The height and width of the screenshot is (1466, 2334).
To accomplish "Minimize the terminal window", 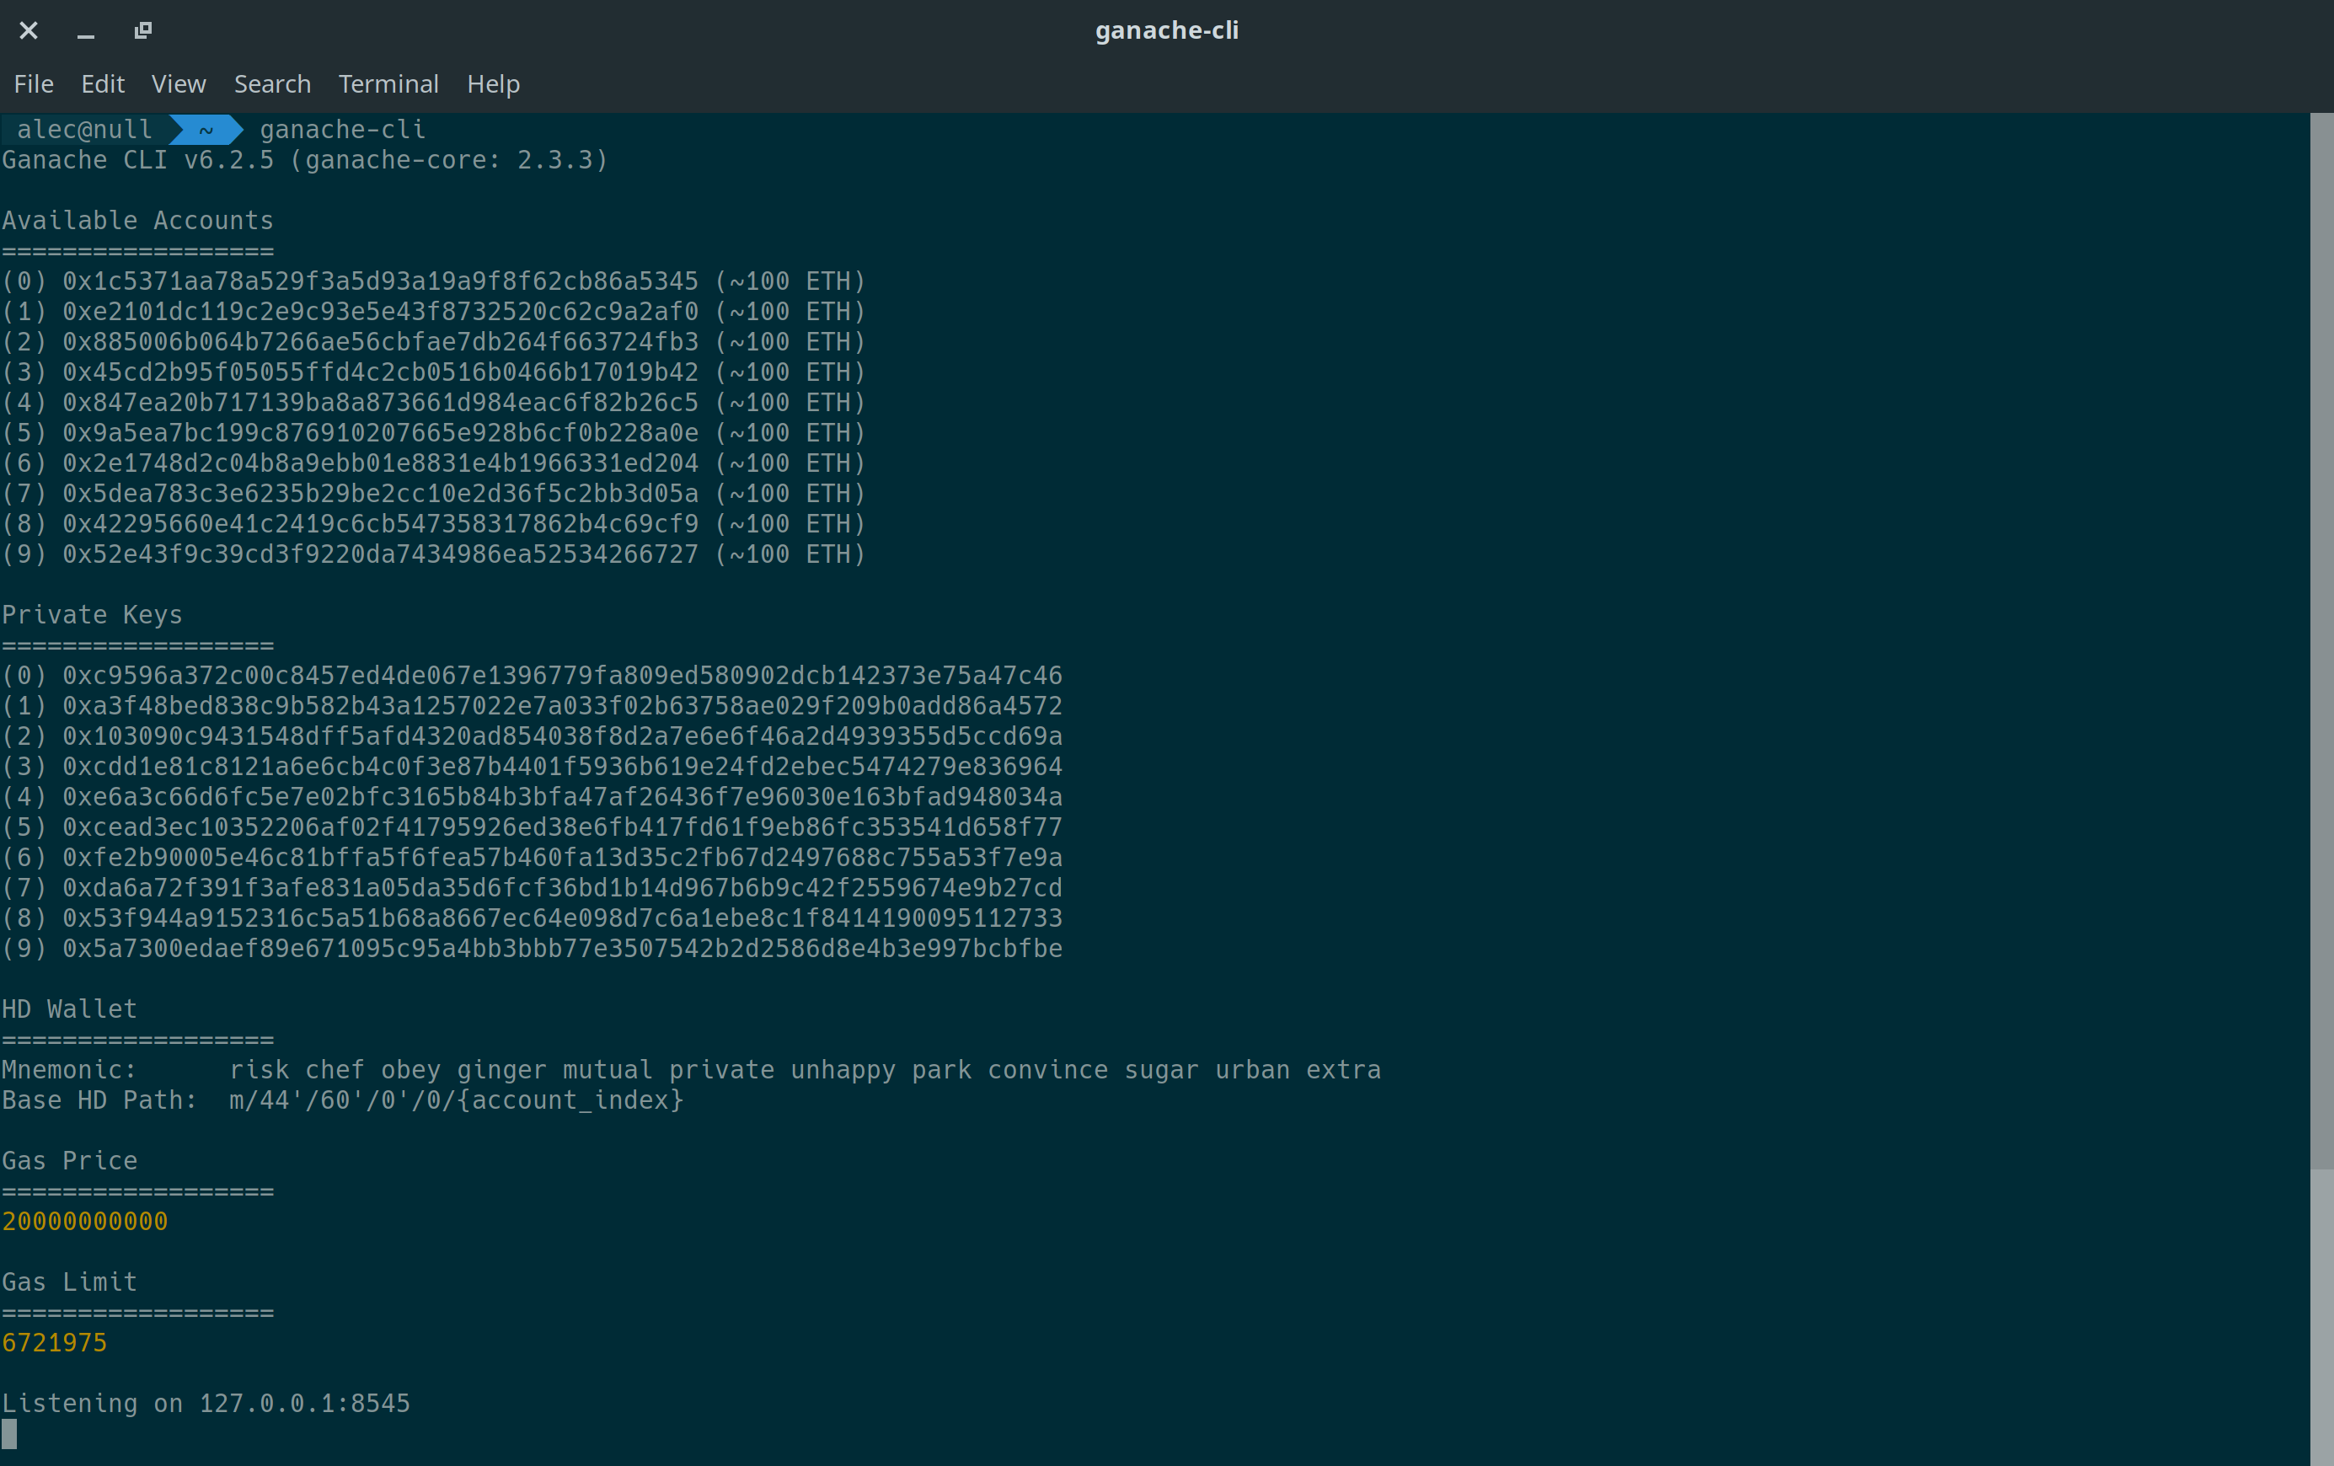I will click(85, 31).
